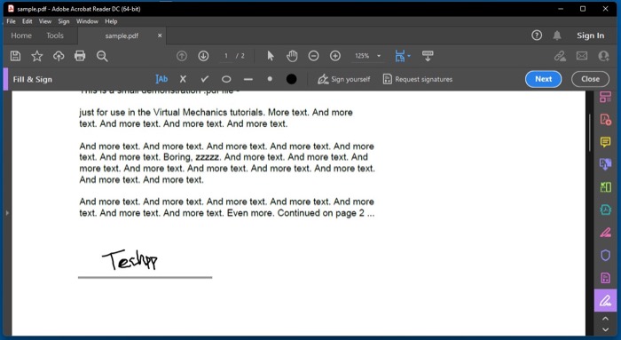Share a link with the chain-link icon
Viewport: 621px width, 340px height.
click(x=560, y=56)
